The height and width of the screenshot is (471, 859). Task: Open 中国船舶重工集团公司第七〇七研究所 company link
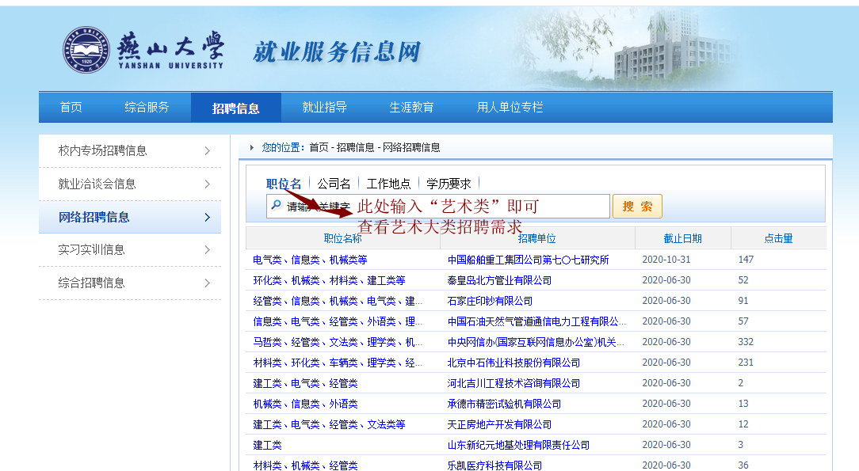[x=528, y=260]
